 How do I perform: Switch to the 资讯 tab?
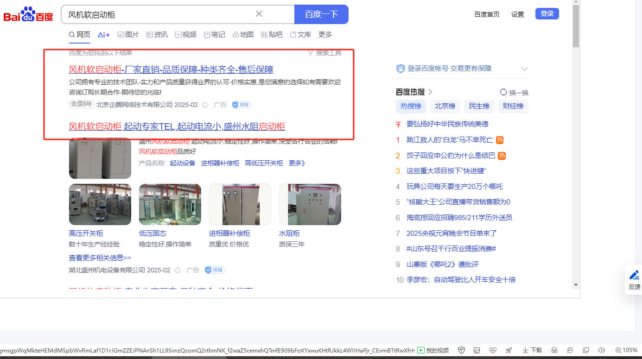tap(157, 35)
